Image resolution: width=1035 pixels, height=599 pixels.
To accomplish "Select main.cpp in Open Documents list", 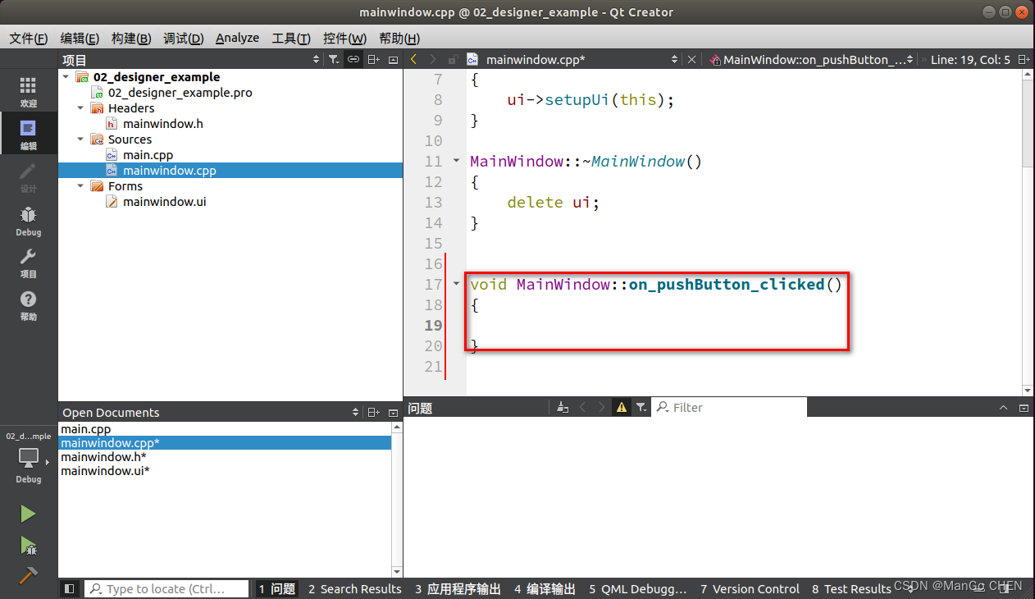I will [x=85, y=429].
